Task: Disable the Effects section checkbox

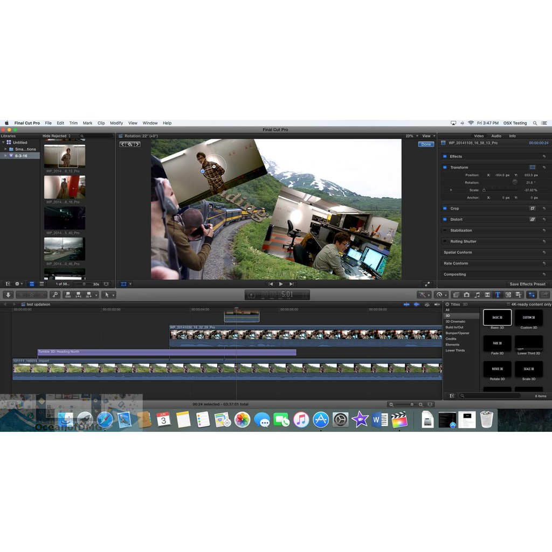Action: (x=445, y=156)
